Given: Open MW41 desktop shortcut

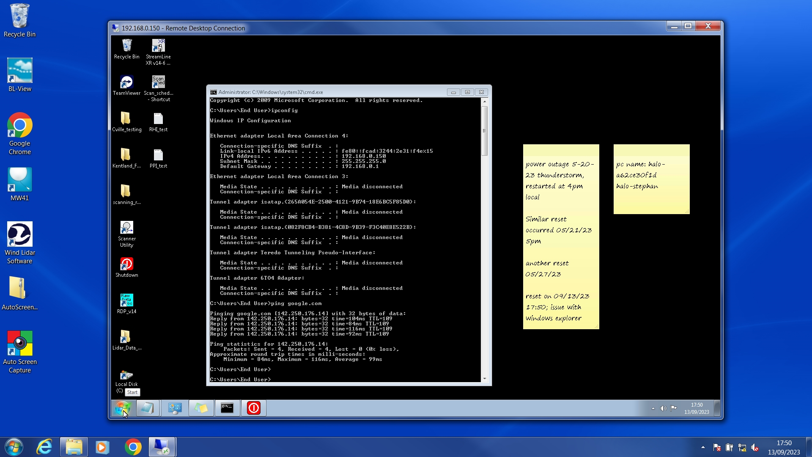Looking at the screenshot, I should (19, 180).
